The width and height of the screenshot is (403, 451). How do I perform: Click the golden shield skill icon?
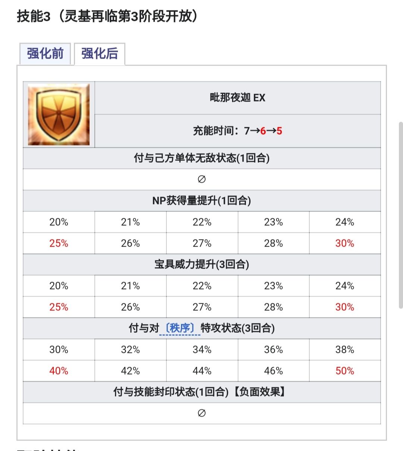click(59, 115)
